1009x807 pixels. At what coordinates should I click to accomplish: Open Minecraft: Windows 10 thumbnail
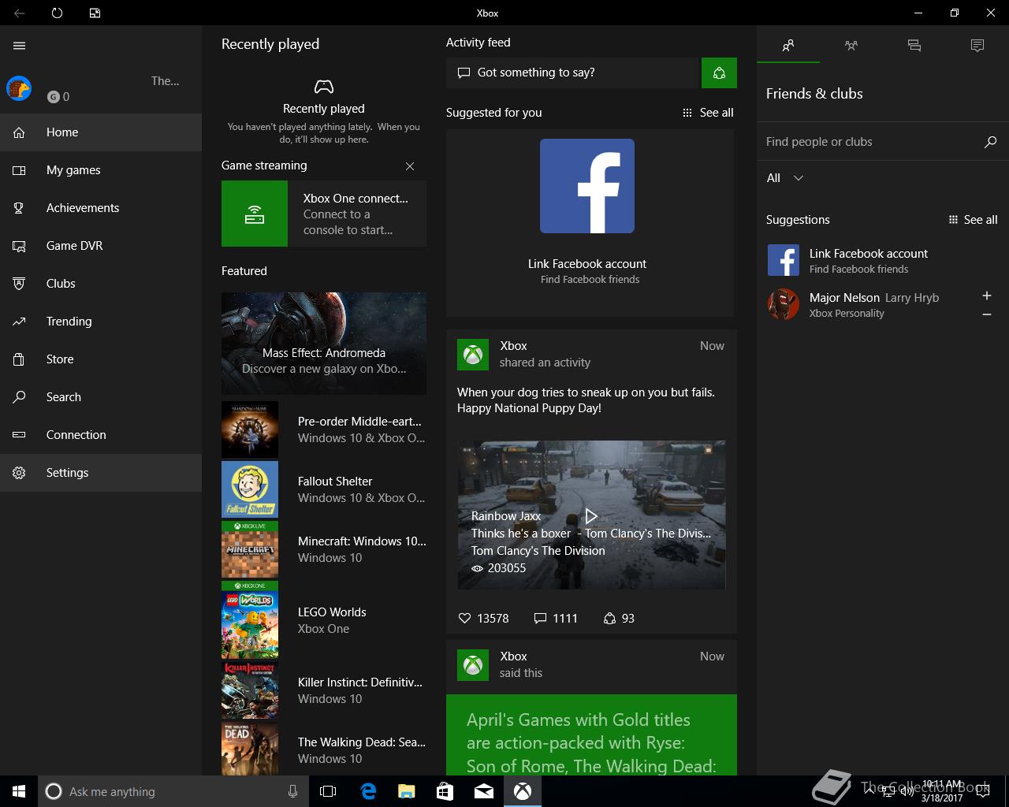[250, 549]
